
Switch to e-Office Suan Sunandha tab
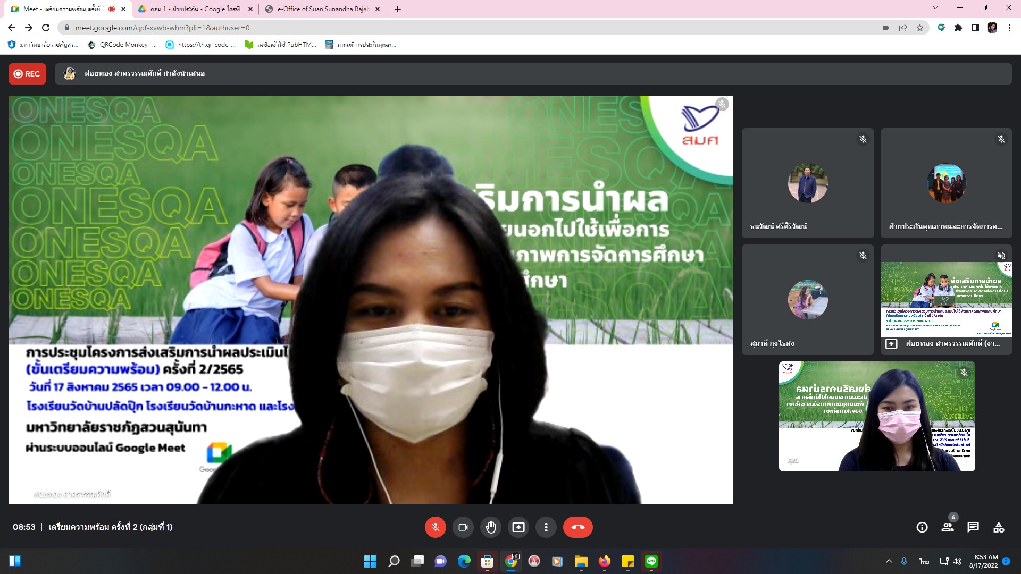[322, 9]
